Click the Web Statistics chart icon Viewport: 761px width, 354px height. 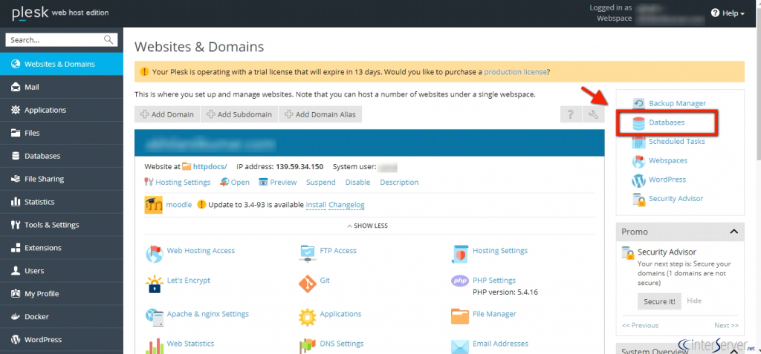pyautogui.click(x=155, y=347)
